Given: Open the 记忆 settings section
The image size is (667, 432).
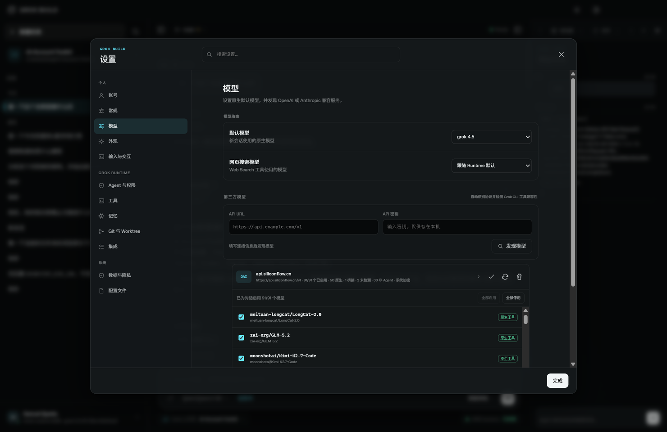Looking at the screenshot, I should (x=141, y=216).
